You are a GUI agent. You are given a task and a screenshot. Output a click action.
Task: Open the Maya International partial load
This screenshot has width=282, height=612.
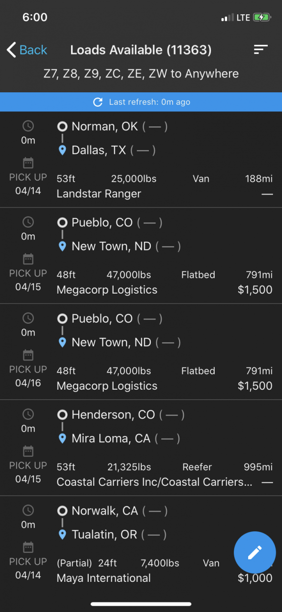(141, 544)
